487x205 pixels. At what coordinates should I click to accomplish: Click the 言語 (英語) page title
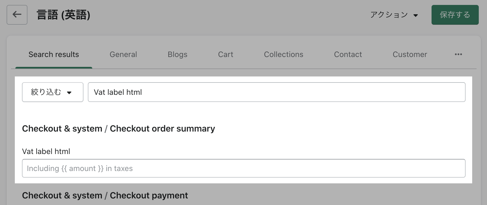tap(63, 15)
